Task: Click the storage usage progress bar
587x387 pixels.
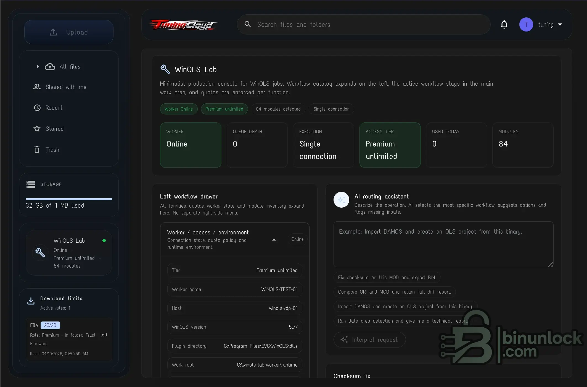Action: pyautogui.click(x=69, y=199)
